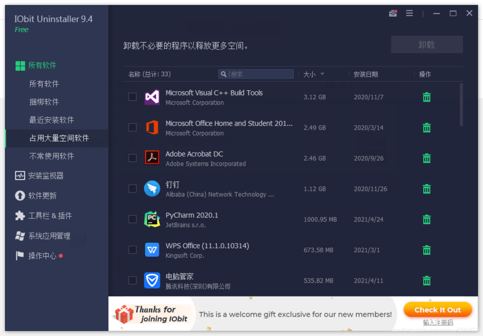Open 软件更新 section
483x336 pixels.
36,196
